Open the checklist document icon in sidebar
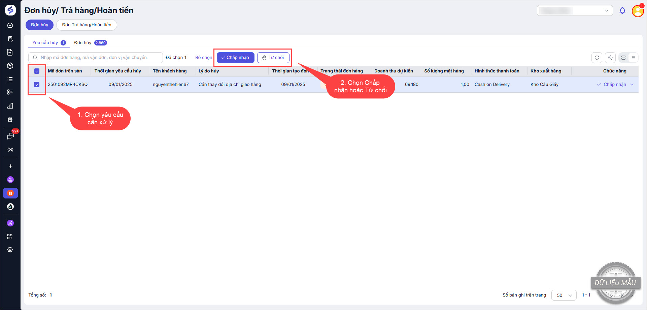This screenshot has width=647, height=310. pos(10,39)
